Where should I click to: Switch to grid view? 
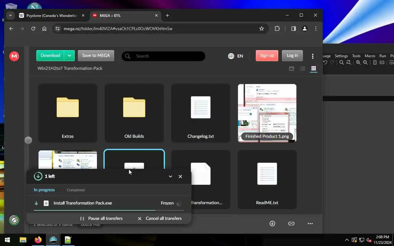tap(314, 69)
